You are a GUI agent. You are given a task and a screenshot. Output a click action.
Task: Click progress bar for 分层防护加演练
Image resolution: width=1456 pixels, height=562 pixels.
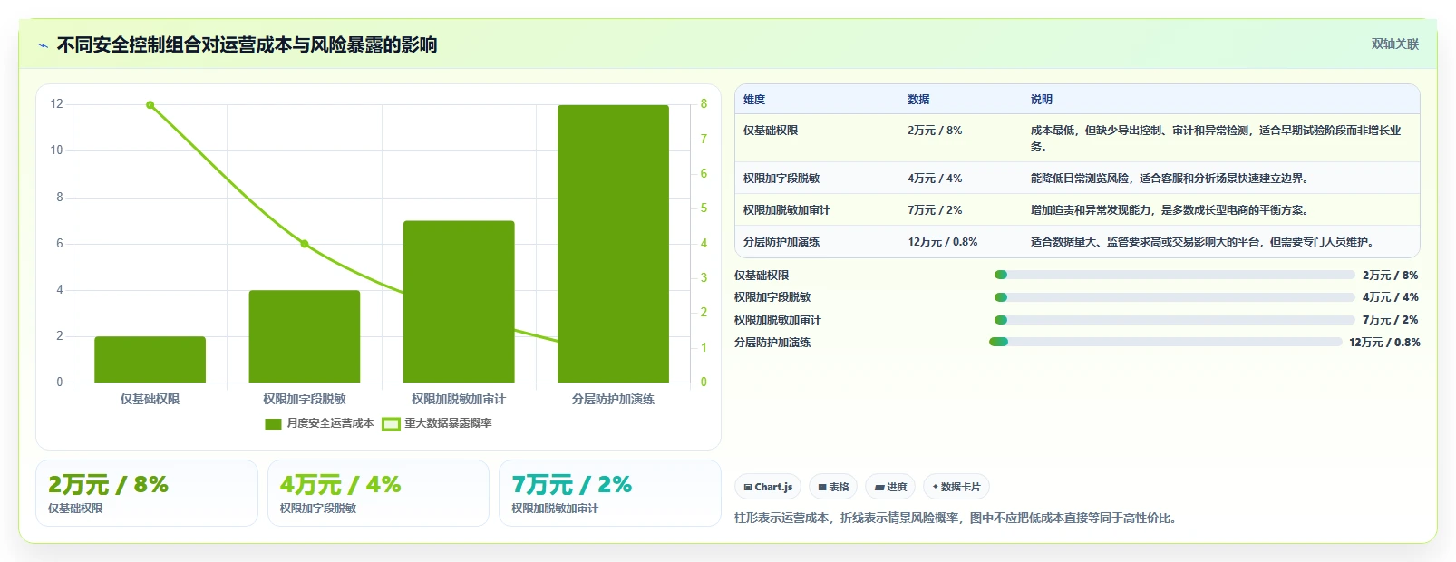point(1166,342)
